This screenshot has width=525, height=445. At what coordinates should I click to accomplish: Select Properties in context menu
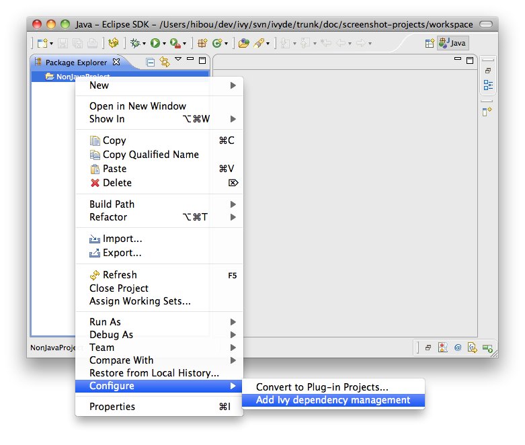point(112,407)
